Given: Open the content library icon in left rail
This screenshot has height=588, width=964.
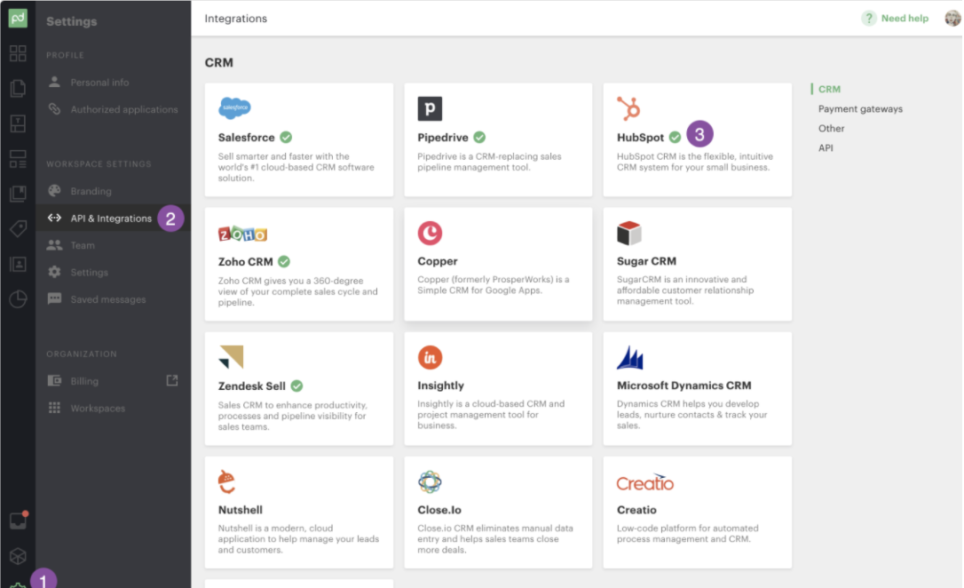Looking at the screenshot, I should point(18,194).
